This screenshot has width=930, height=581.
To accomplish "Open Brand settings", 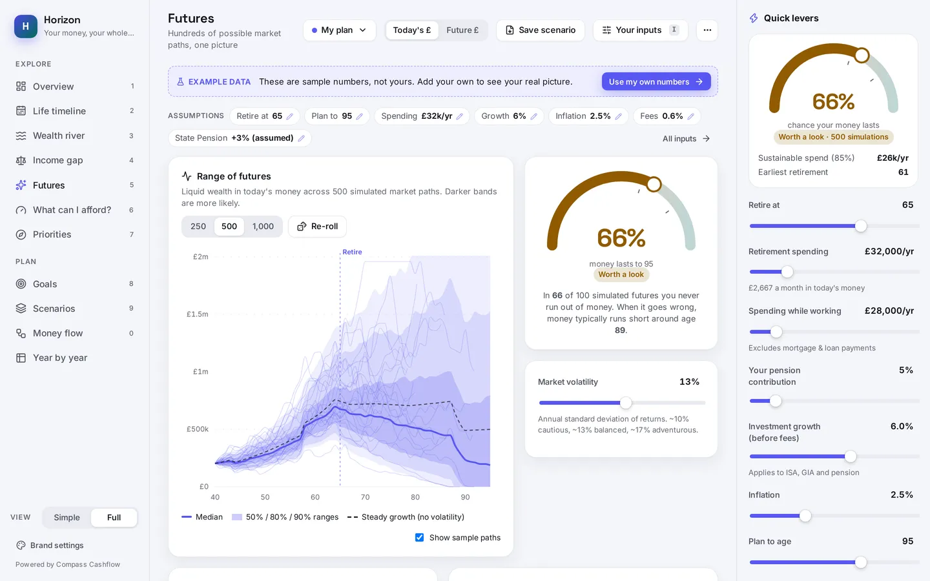I will click(50, 545).
